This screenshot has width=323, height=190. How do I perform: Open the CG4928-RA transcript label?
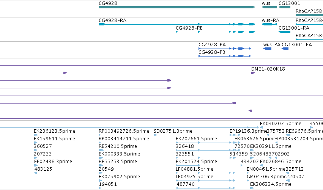(x=112, y=20)
